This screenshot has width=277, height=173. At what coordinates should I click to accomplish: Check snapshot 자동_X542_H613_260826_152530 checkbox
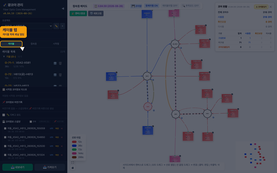point(5,146)
